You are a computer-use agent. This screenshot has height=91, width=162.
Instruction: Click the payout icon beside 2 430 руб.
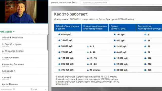(x=115, y=46)
